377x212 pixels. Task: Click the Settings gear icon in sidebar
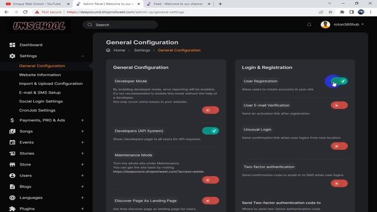point(12,56)
